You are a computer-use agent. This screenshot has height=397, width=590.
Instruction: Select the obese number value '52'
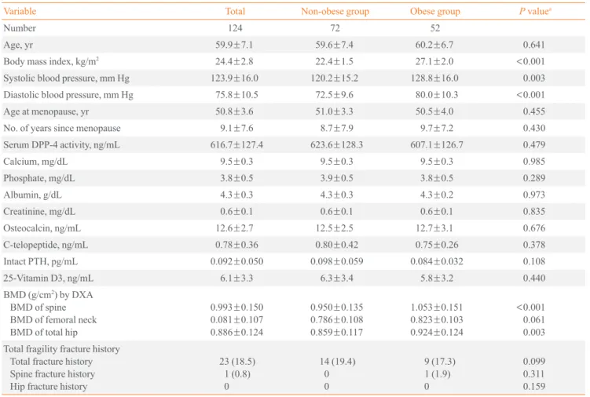pyautogui.click(x=435, y=28)
